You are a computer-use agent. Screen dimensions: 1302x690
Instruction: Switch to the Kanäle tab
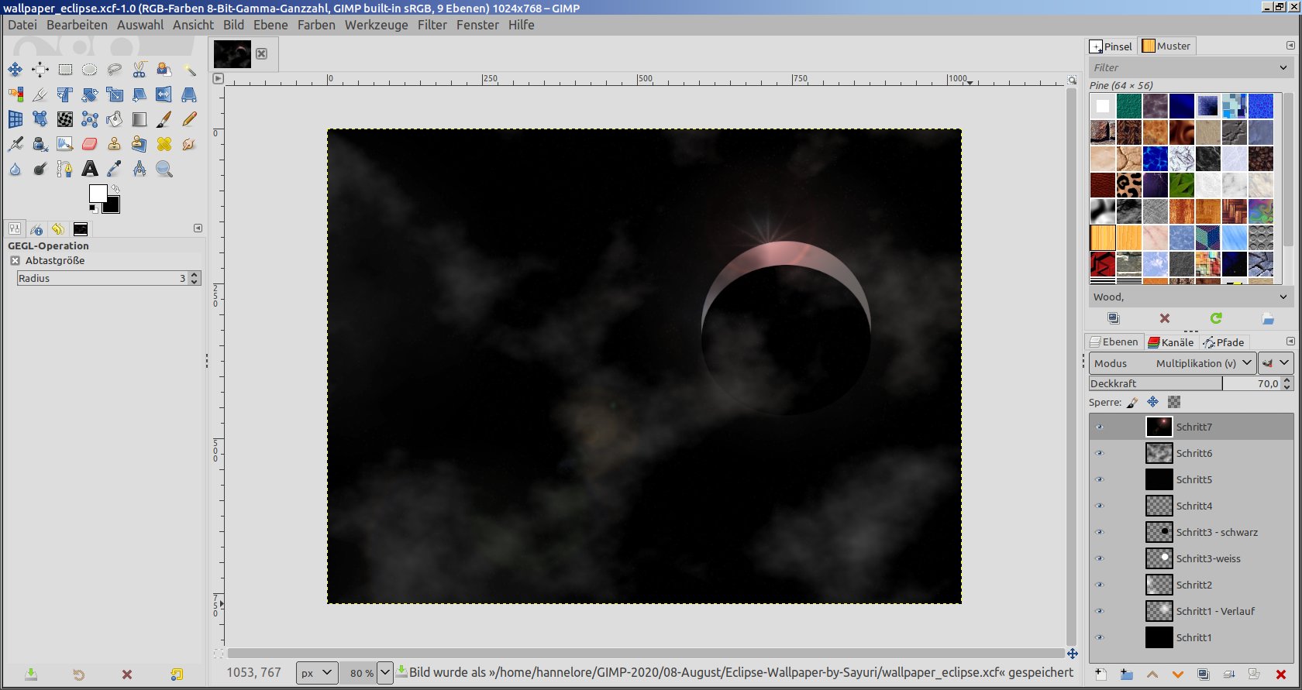pos(1170,342)
